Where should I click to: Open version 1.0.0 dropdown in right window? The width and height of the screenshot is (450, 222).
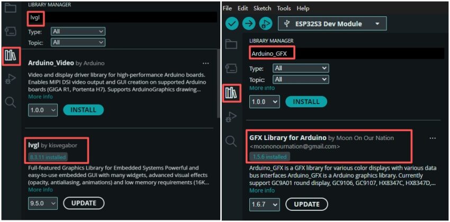click(x=264, y=102)
